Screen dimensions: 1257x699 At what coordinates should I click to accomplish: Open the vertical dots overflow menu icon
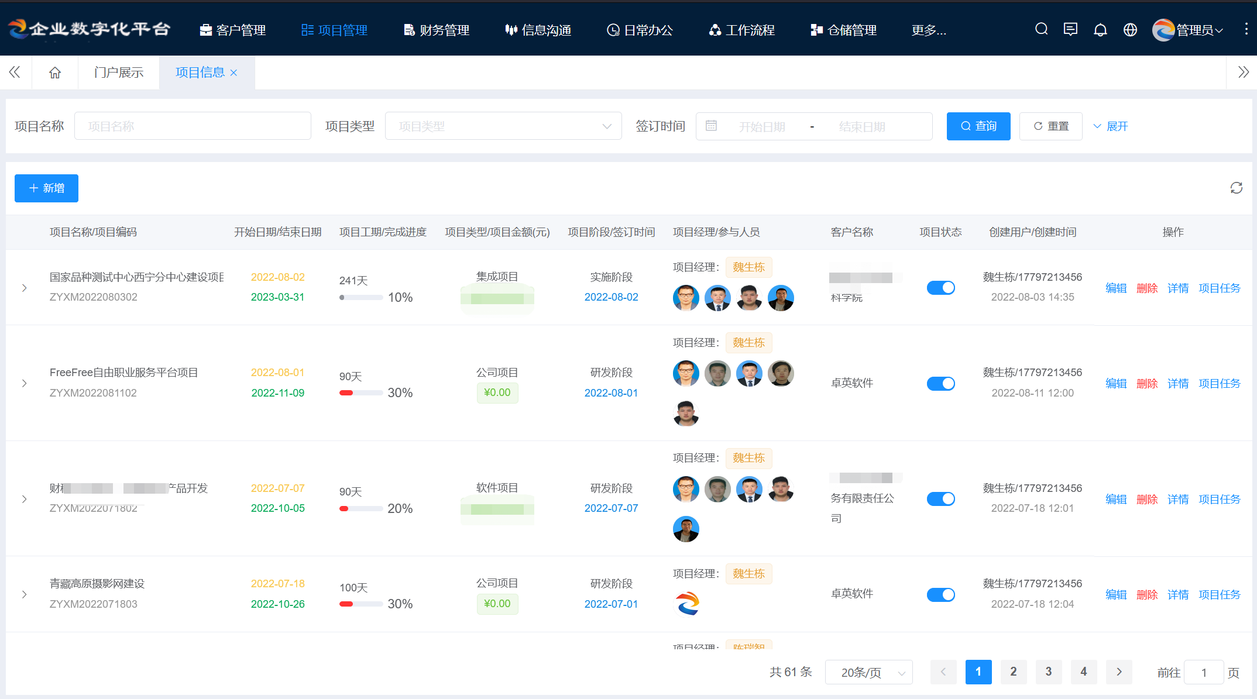pyautogui.click(x=1247, y=29)
